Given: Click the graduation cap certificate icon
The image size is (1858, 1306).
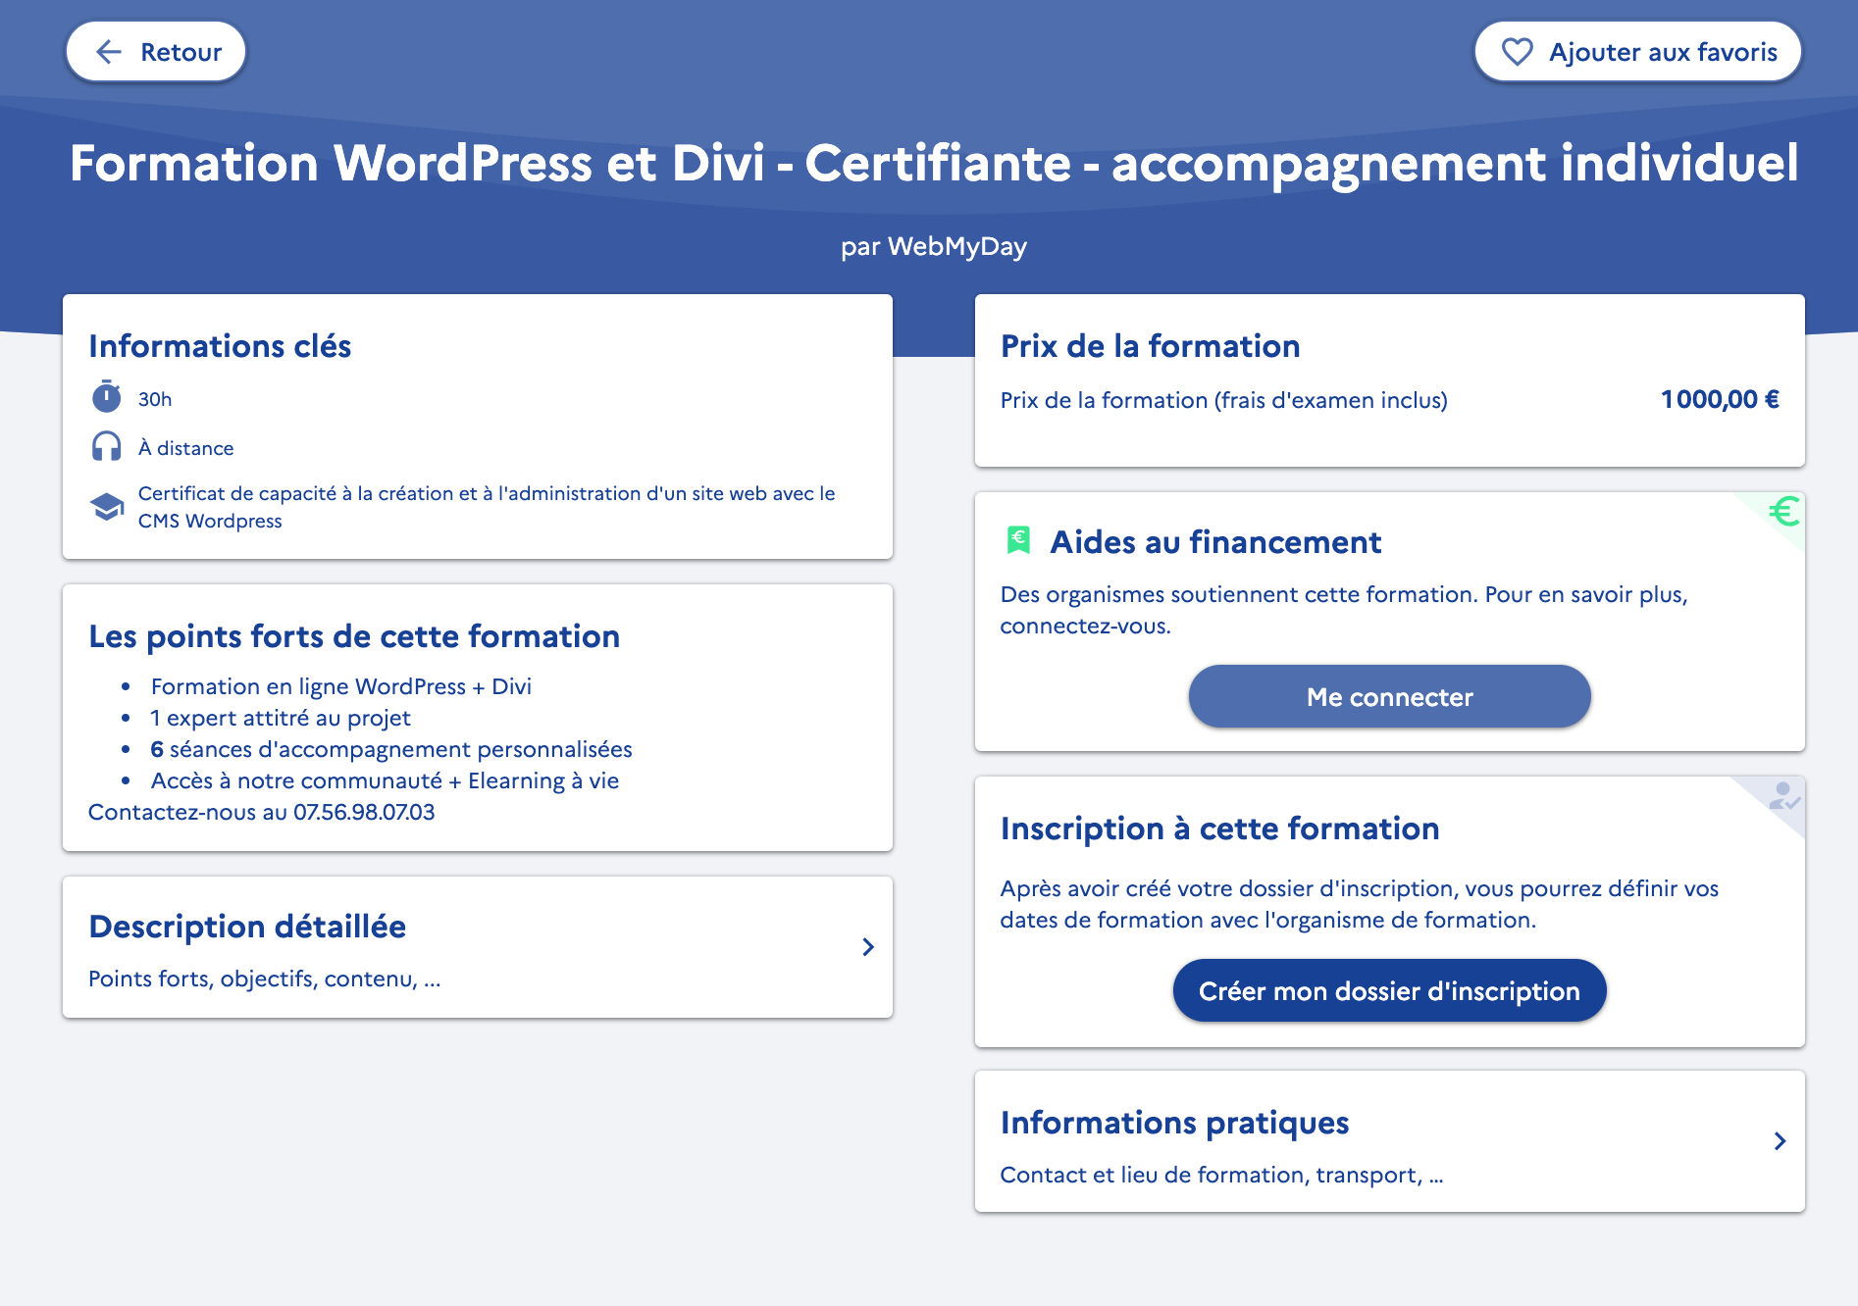Looking at the screenshot, I should click(107, 507).
